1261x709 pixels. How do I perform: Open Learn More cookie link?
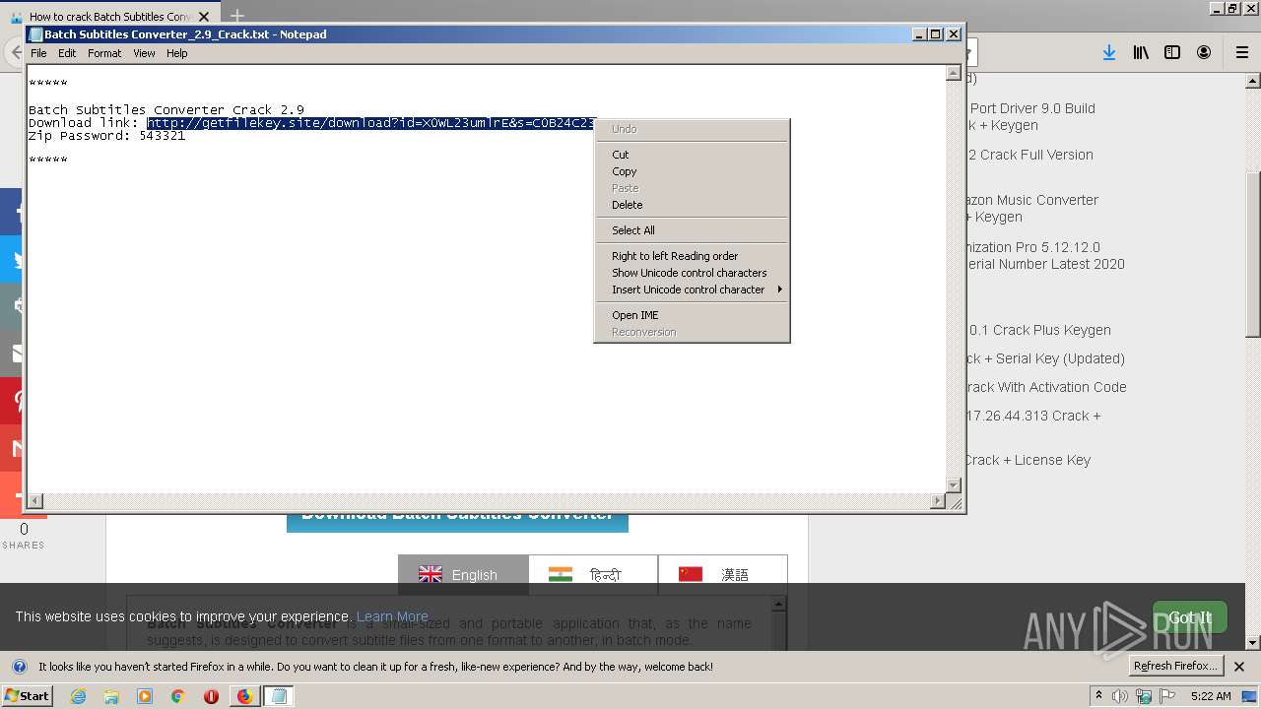pyautogui.click(x=392, y=616)
